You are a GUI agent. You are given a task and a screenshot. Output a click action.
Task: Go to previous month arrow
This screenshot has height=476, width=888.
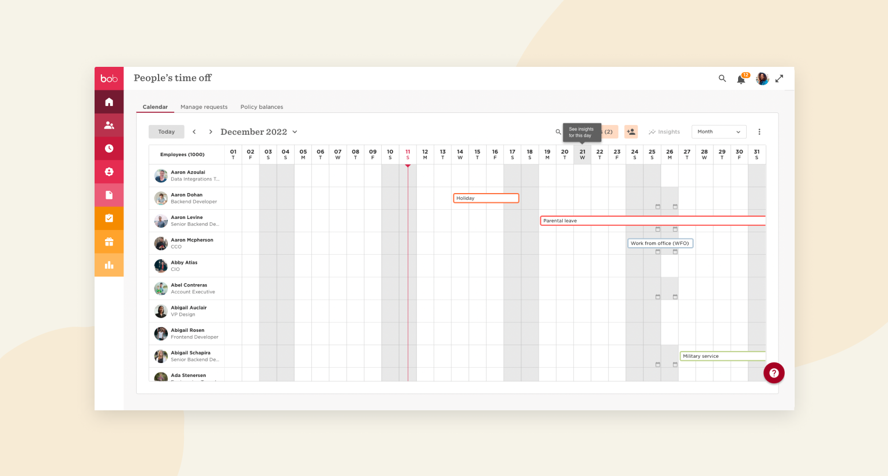point(194,132)
